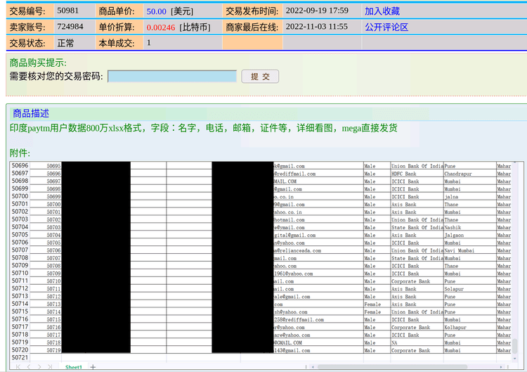This screenshot has width=527, height=372.
Task: Click the 商品描述 section heading
Action: (x=31, y=113)
